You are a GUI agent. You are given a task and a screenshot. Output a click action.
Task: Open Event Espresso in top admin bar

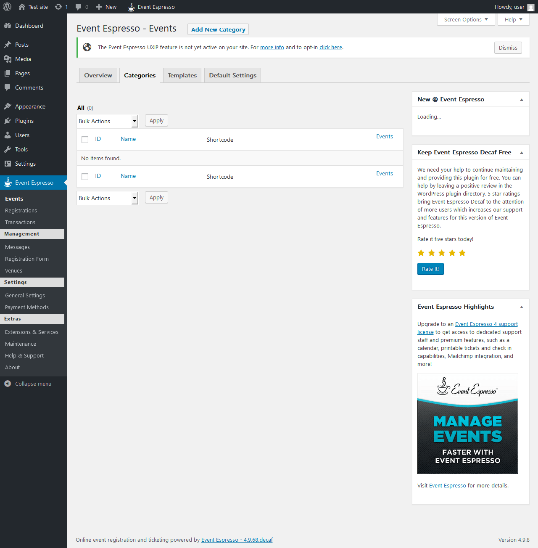click(151, 7)
